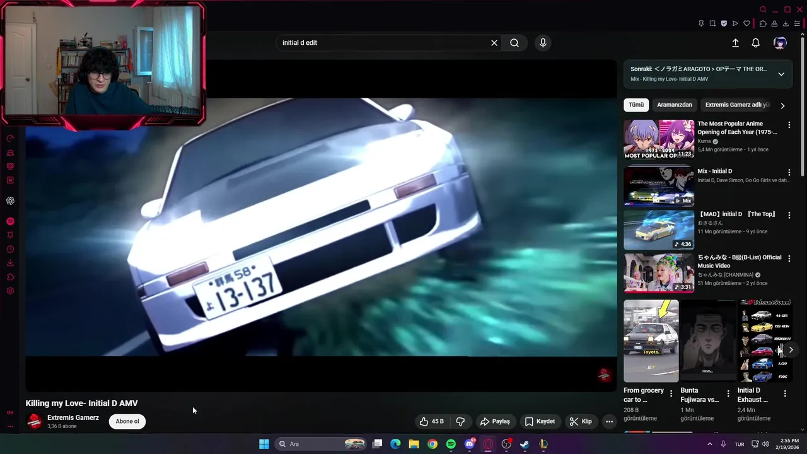This screenshot has height=454, width=807.
Task: Open the YouTube account avatar menu
Action: tap(780, 43)
